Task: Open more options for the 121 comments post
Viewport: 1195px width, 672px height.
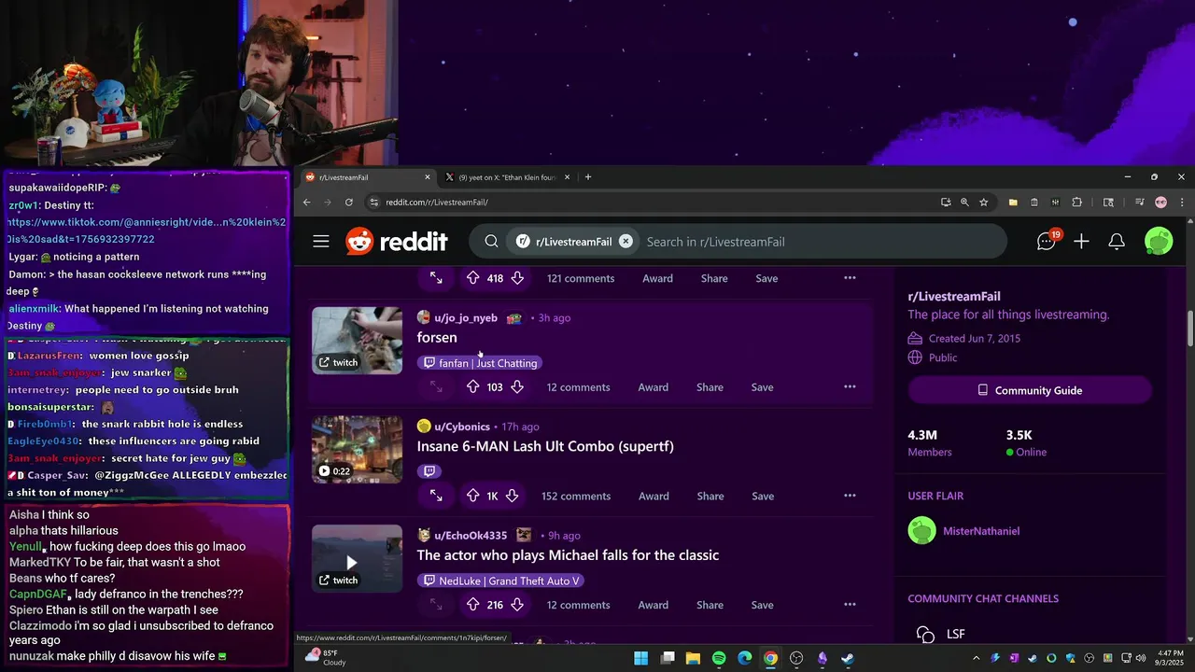Action: [x=850, y=278]
